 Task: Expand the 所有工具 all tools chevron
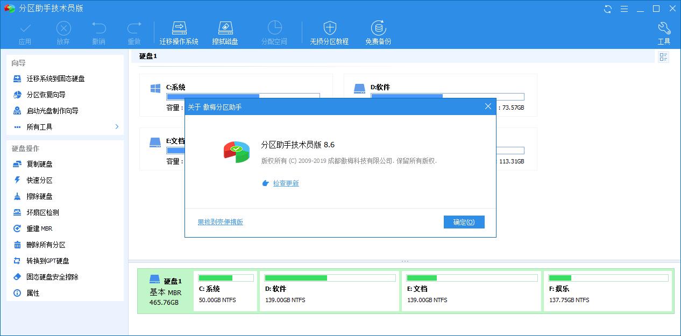click(116, 127)
